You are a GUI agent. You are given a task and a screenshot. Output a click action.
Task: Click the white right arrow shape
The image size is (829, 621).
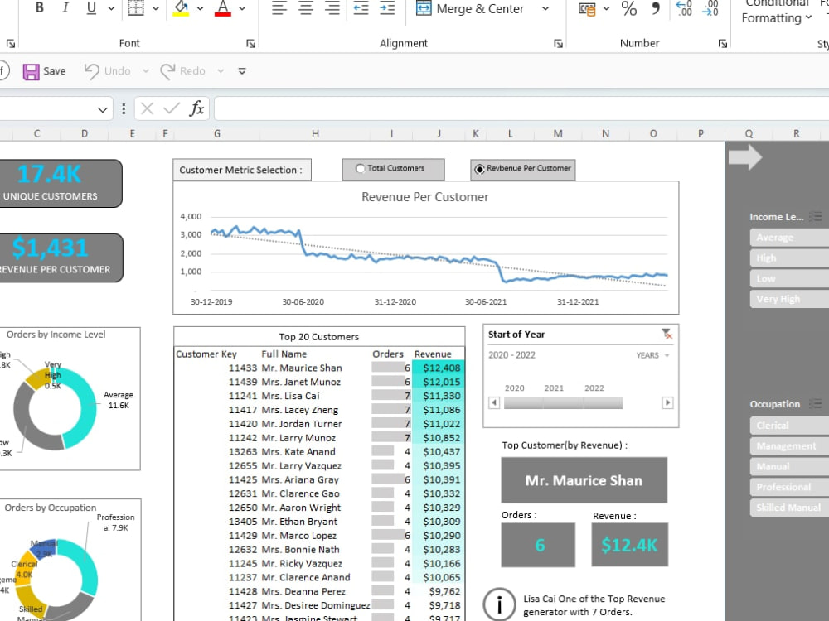point(745,156)
